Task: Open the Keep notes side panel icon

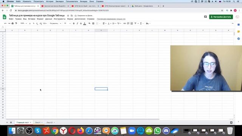Action: click(x=239, y=32)
